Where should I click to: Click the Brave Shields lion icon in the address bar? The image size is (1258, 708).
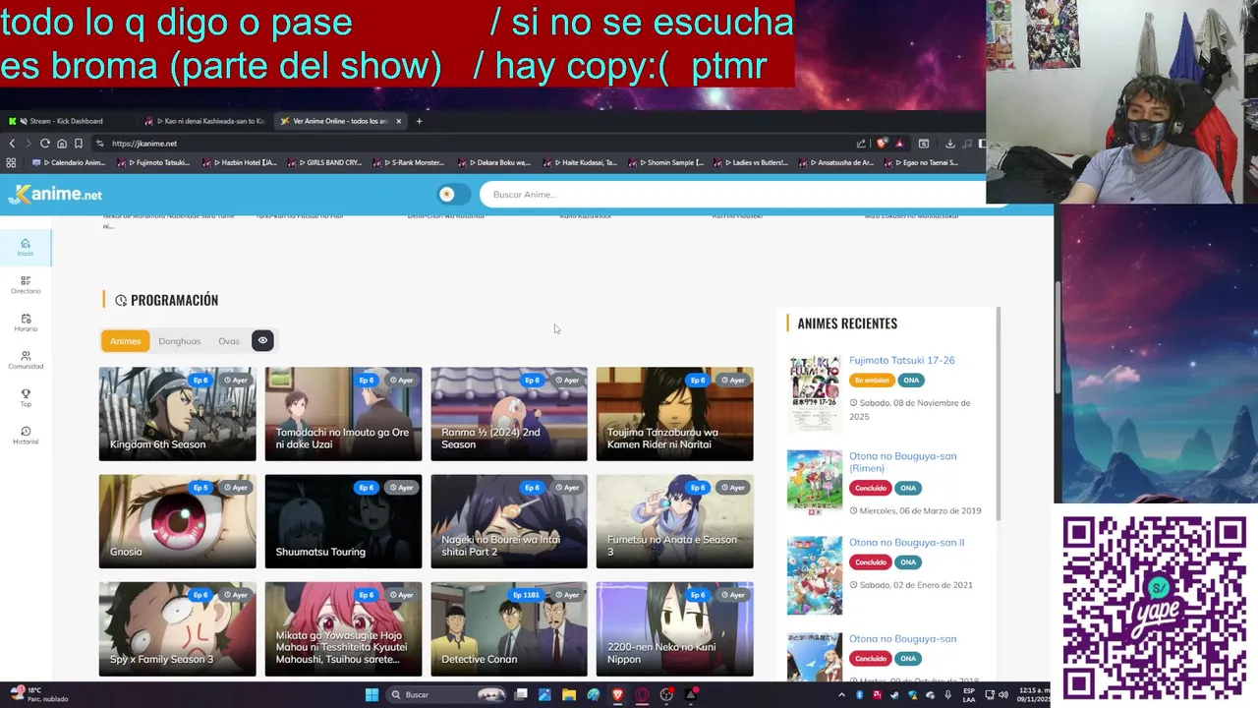click(882, 144)
